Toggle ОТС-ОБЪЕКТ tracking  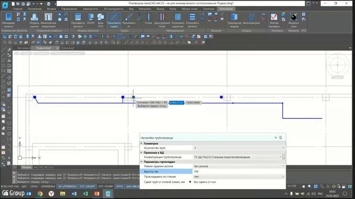pyautogui.click(x=88, y=186)
